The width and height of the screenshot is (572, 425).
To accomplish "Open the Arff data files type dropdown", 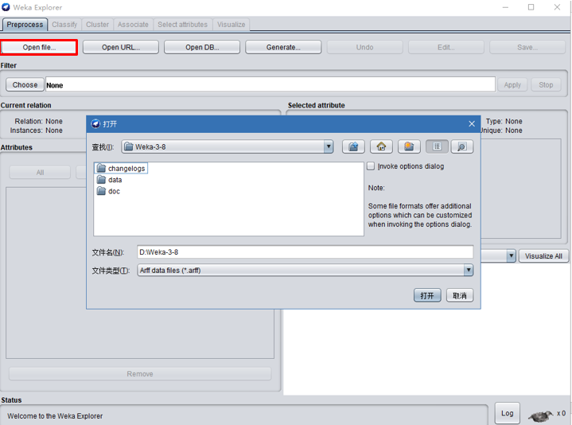I will coord(468,271).
